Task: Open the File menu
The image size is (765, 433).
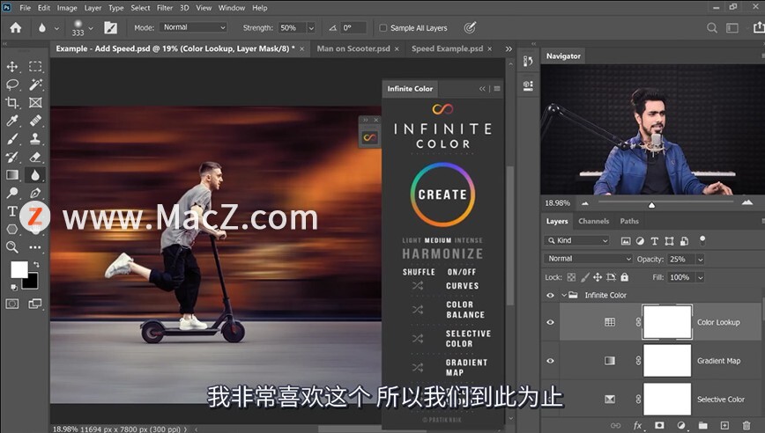Action: [x=25, y=8]
